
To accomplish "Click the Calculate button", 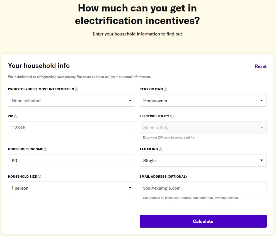I will click(203, 221).
